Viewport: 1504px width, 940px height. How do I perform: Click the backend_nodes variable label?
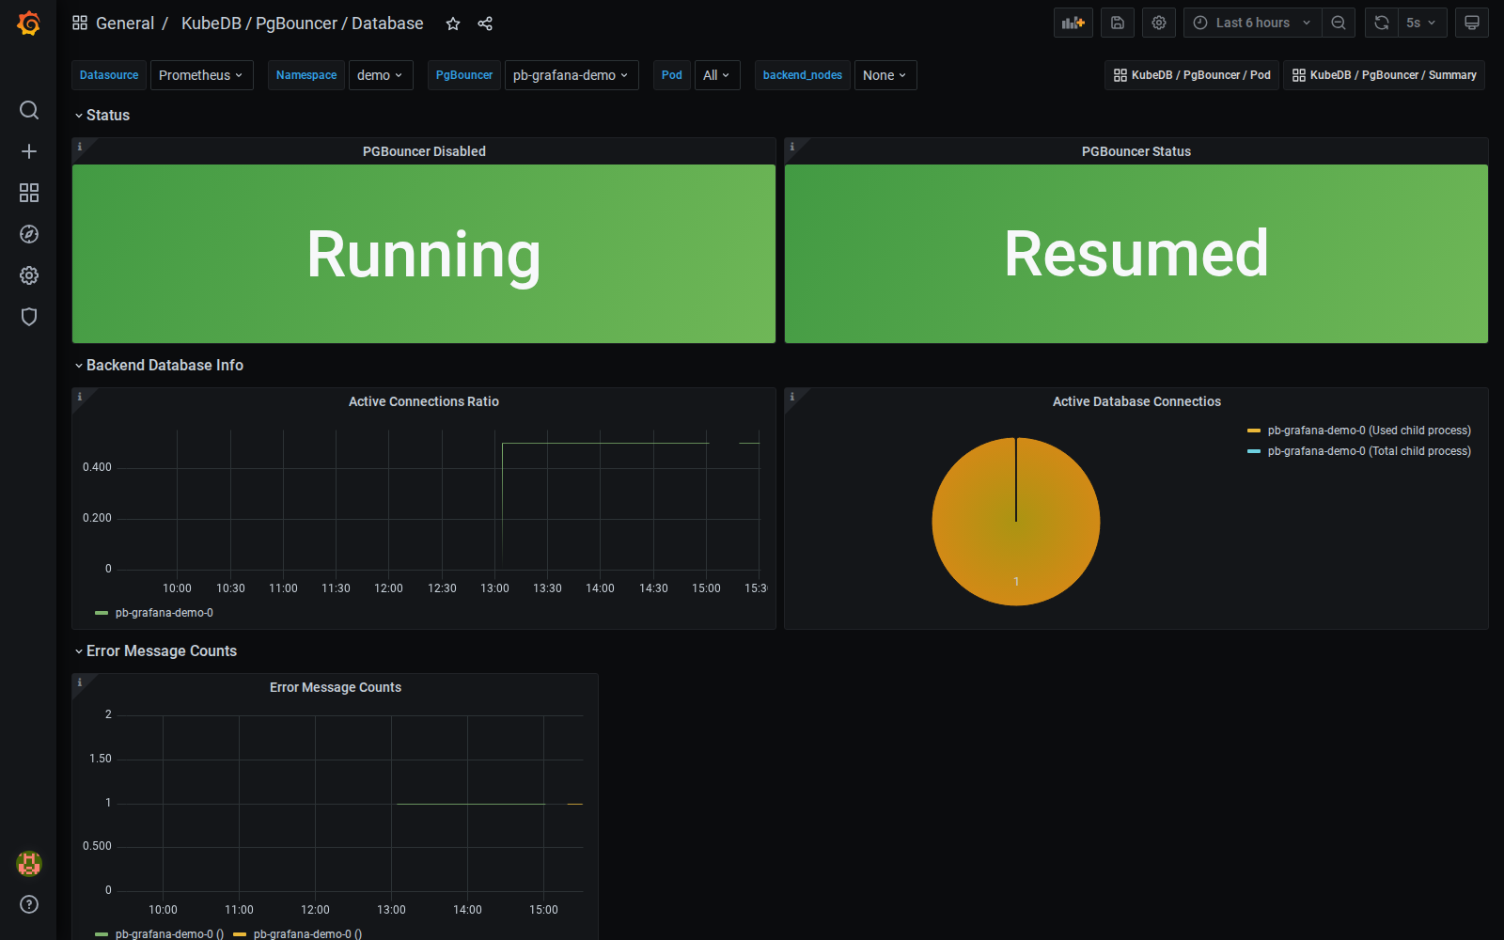803,75
